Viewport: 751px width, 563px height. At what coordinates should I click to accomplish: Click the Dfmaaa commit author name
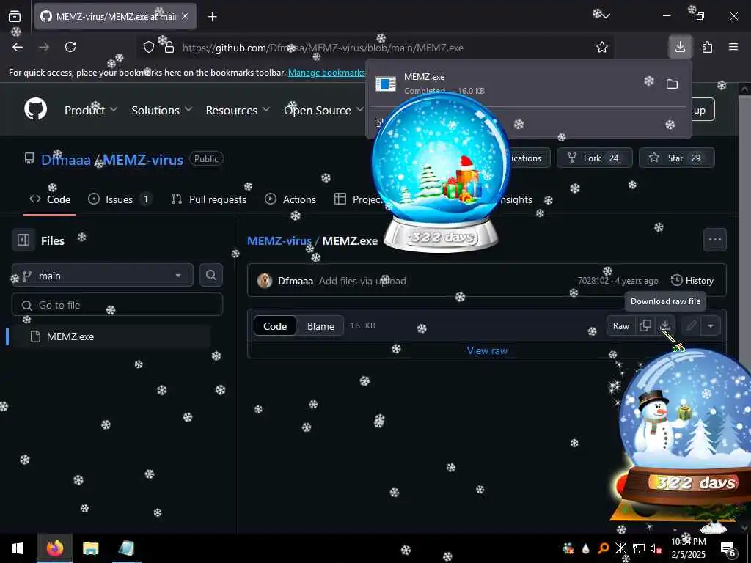pos(295,281)
